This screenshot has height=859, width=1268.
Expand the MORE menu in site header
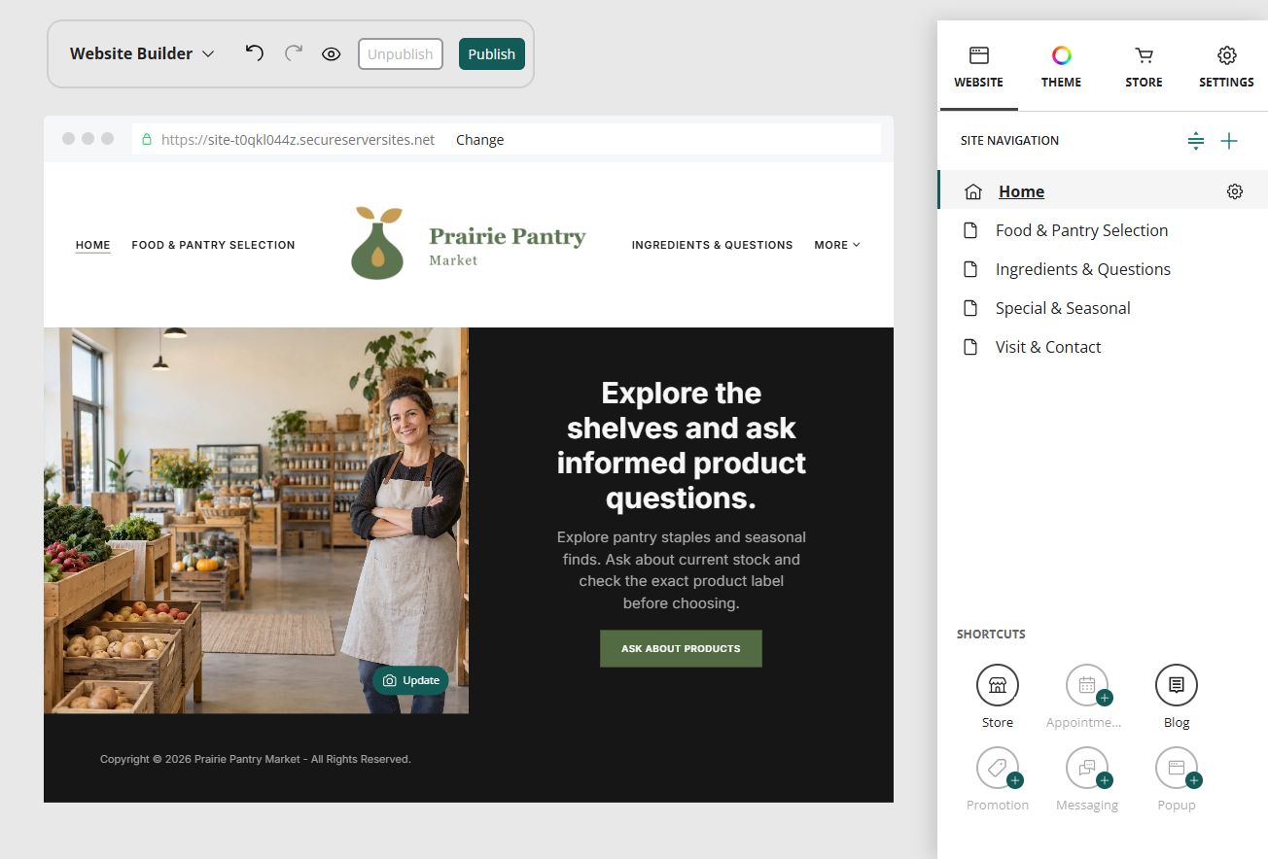point(837,245)
